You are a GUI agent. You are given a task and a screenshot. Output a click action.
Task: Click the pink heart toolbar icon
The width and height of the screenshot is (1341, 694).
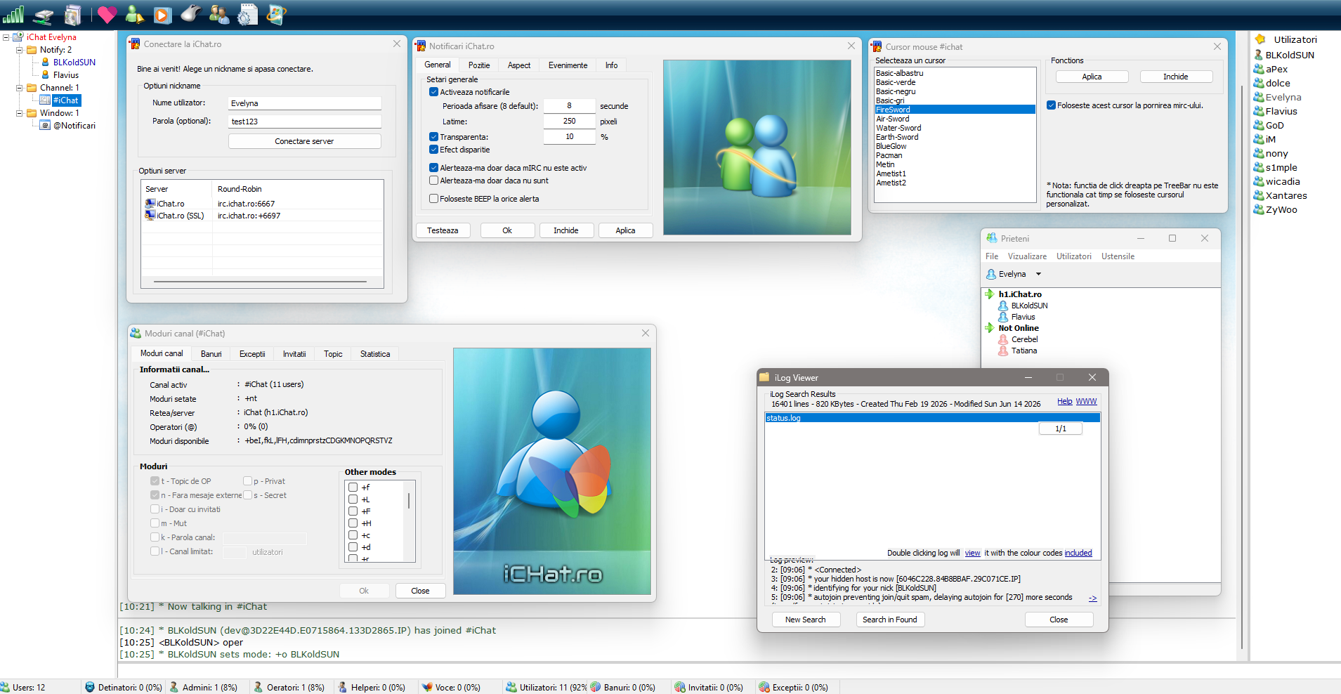click(107, 14)
